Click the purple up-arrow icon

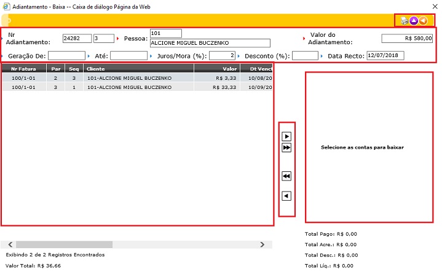(414, 20)
